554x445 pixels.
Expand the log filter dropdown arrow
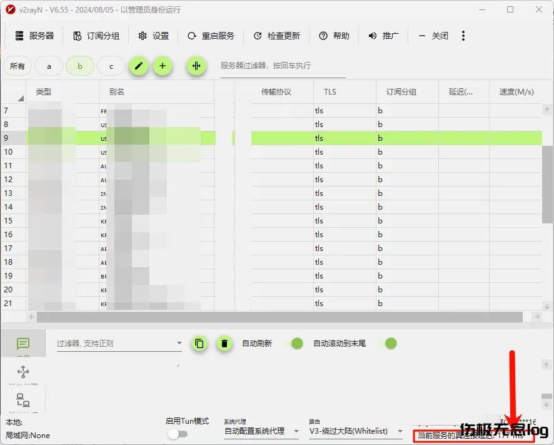coord(179,343)
